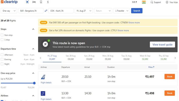Image resolution: width=179 pixels, height=101 pixels.
Task: Select the Sat, 28 Aug date tab
Action: [x=71, y=57]
